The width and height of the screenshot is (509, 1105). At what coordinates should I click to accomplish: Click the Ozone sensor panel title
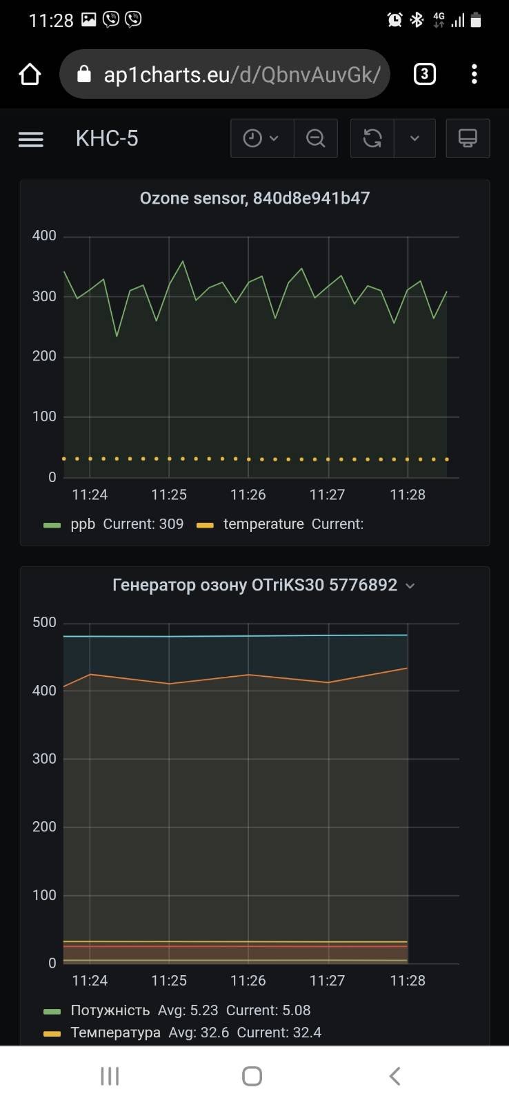coord(254,198)
